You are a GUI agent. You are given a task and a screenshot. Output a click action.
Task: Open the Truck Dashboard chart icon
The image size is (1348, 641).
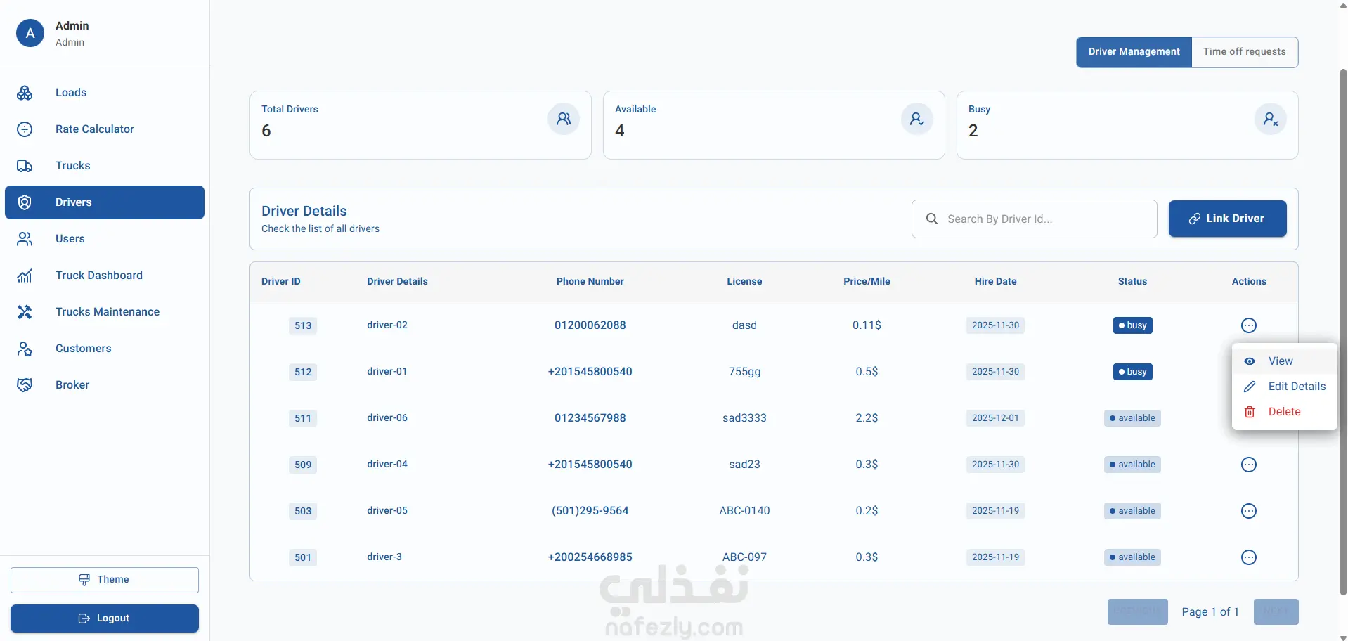coord(25,276)
